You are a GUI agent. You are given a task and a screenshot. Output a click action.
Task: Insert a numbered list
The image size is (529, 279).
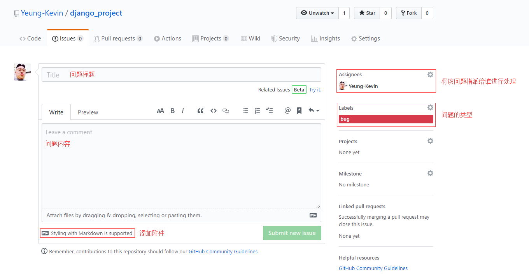pos(257,111)
